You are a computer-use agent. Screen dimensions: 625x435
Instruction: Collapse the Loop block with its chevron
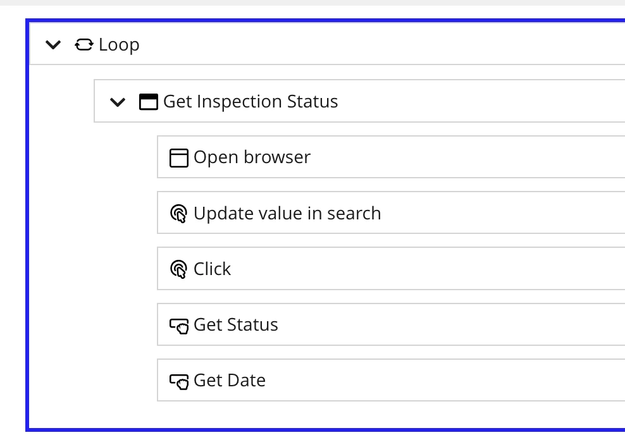click(53, 45)
